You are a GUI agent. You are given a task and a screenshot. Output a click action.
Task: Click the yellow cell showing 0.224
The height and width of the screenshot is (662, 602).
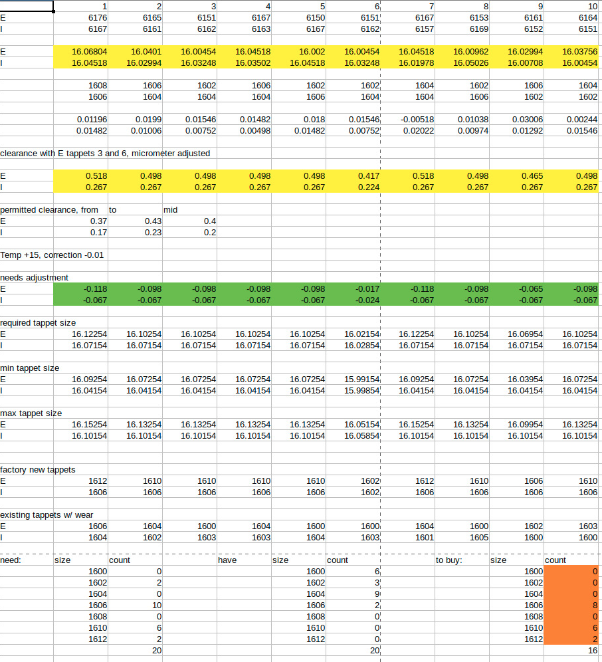tap(353, 187)
